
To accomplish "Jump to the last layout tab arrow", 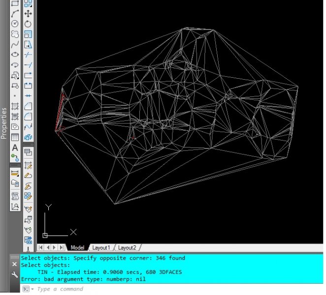I will pyautogui.click(x=62, y=247).
